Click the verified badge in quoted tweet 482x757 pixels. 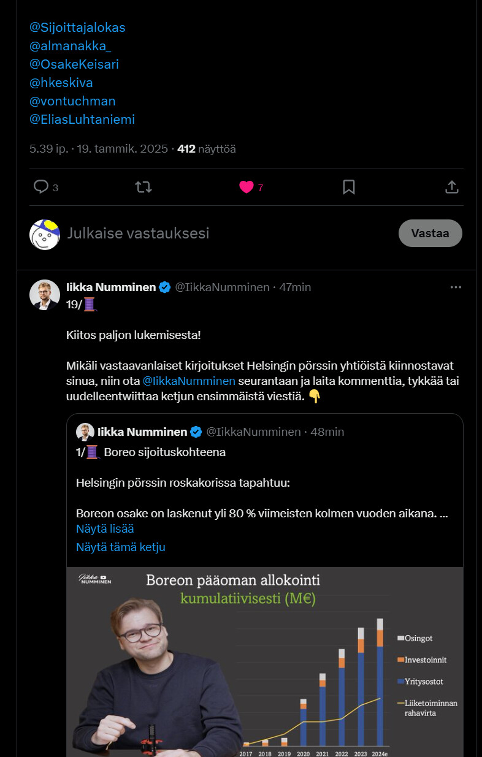196,432
